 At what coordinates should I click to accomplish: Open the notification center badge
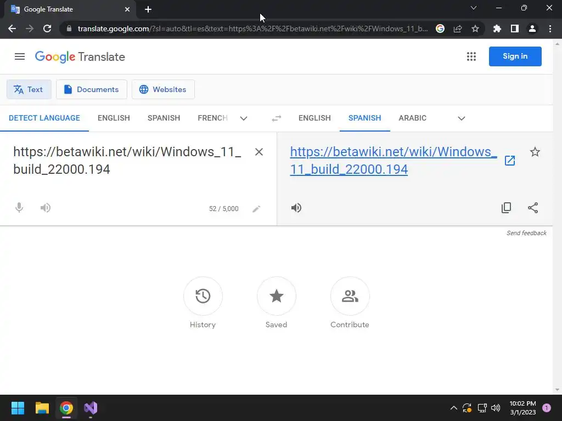point(547,408)
